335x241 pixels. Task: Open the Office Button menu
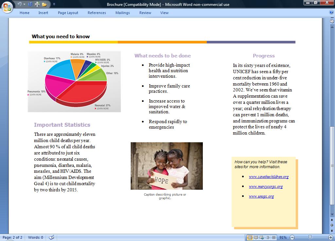[7, 8]
